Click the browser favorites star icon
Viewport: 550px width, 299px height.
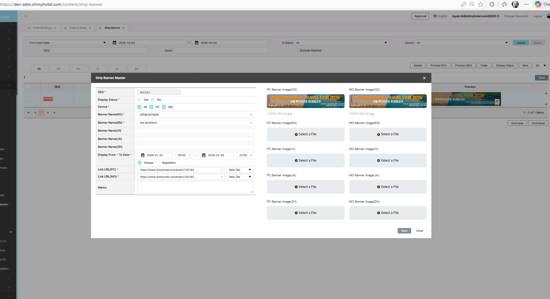tap(481, 4)
